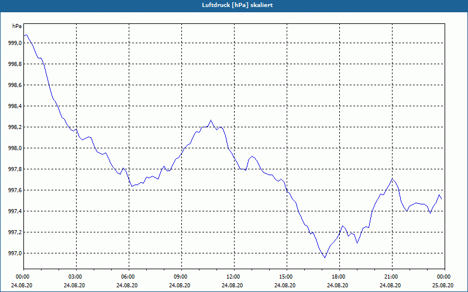
Task: Click the chart title 'Luftdruck [hPa] skaliert'
Action: [238, 5]
